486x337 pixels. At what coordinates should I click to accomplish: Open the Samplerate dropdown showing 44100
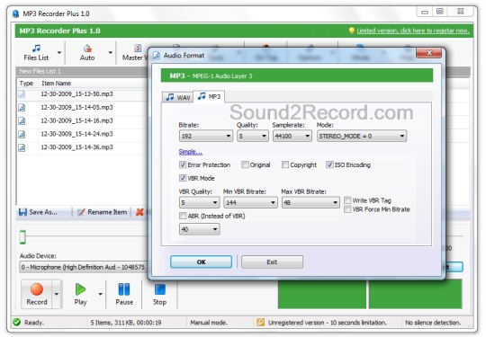[292, 137]
